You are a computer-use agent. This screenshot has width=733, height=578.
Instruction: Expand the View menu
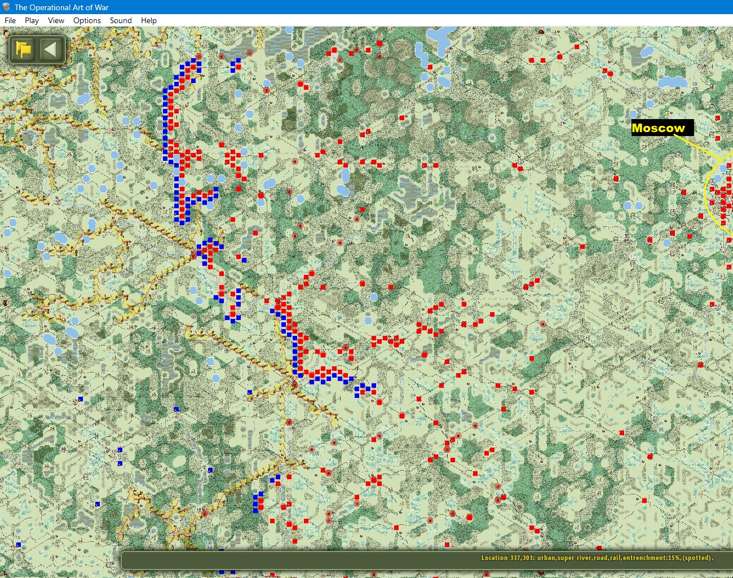pyautogui.click(x=56, y=20)
